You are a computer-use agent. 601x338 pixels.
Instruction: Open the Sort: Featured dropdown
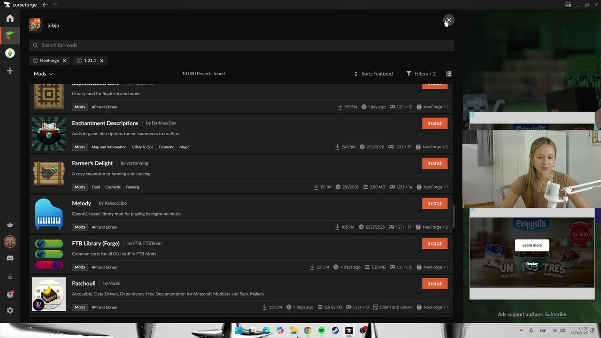click(x=373, y=74)
